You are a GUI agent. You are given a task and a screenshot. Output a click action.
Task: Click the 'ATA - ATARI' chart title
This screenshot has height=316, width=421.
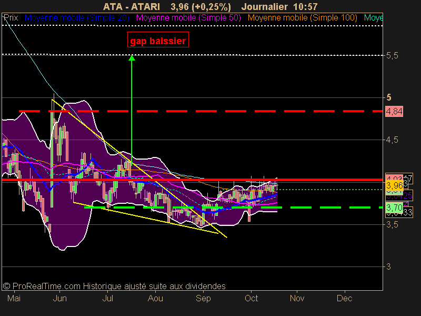click(131, 6)
